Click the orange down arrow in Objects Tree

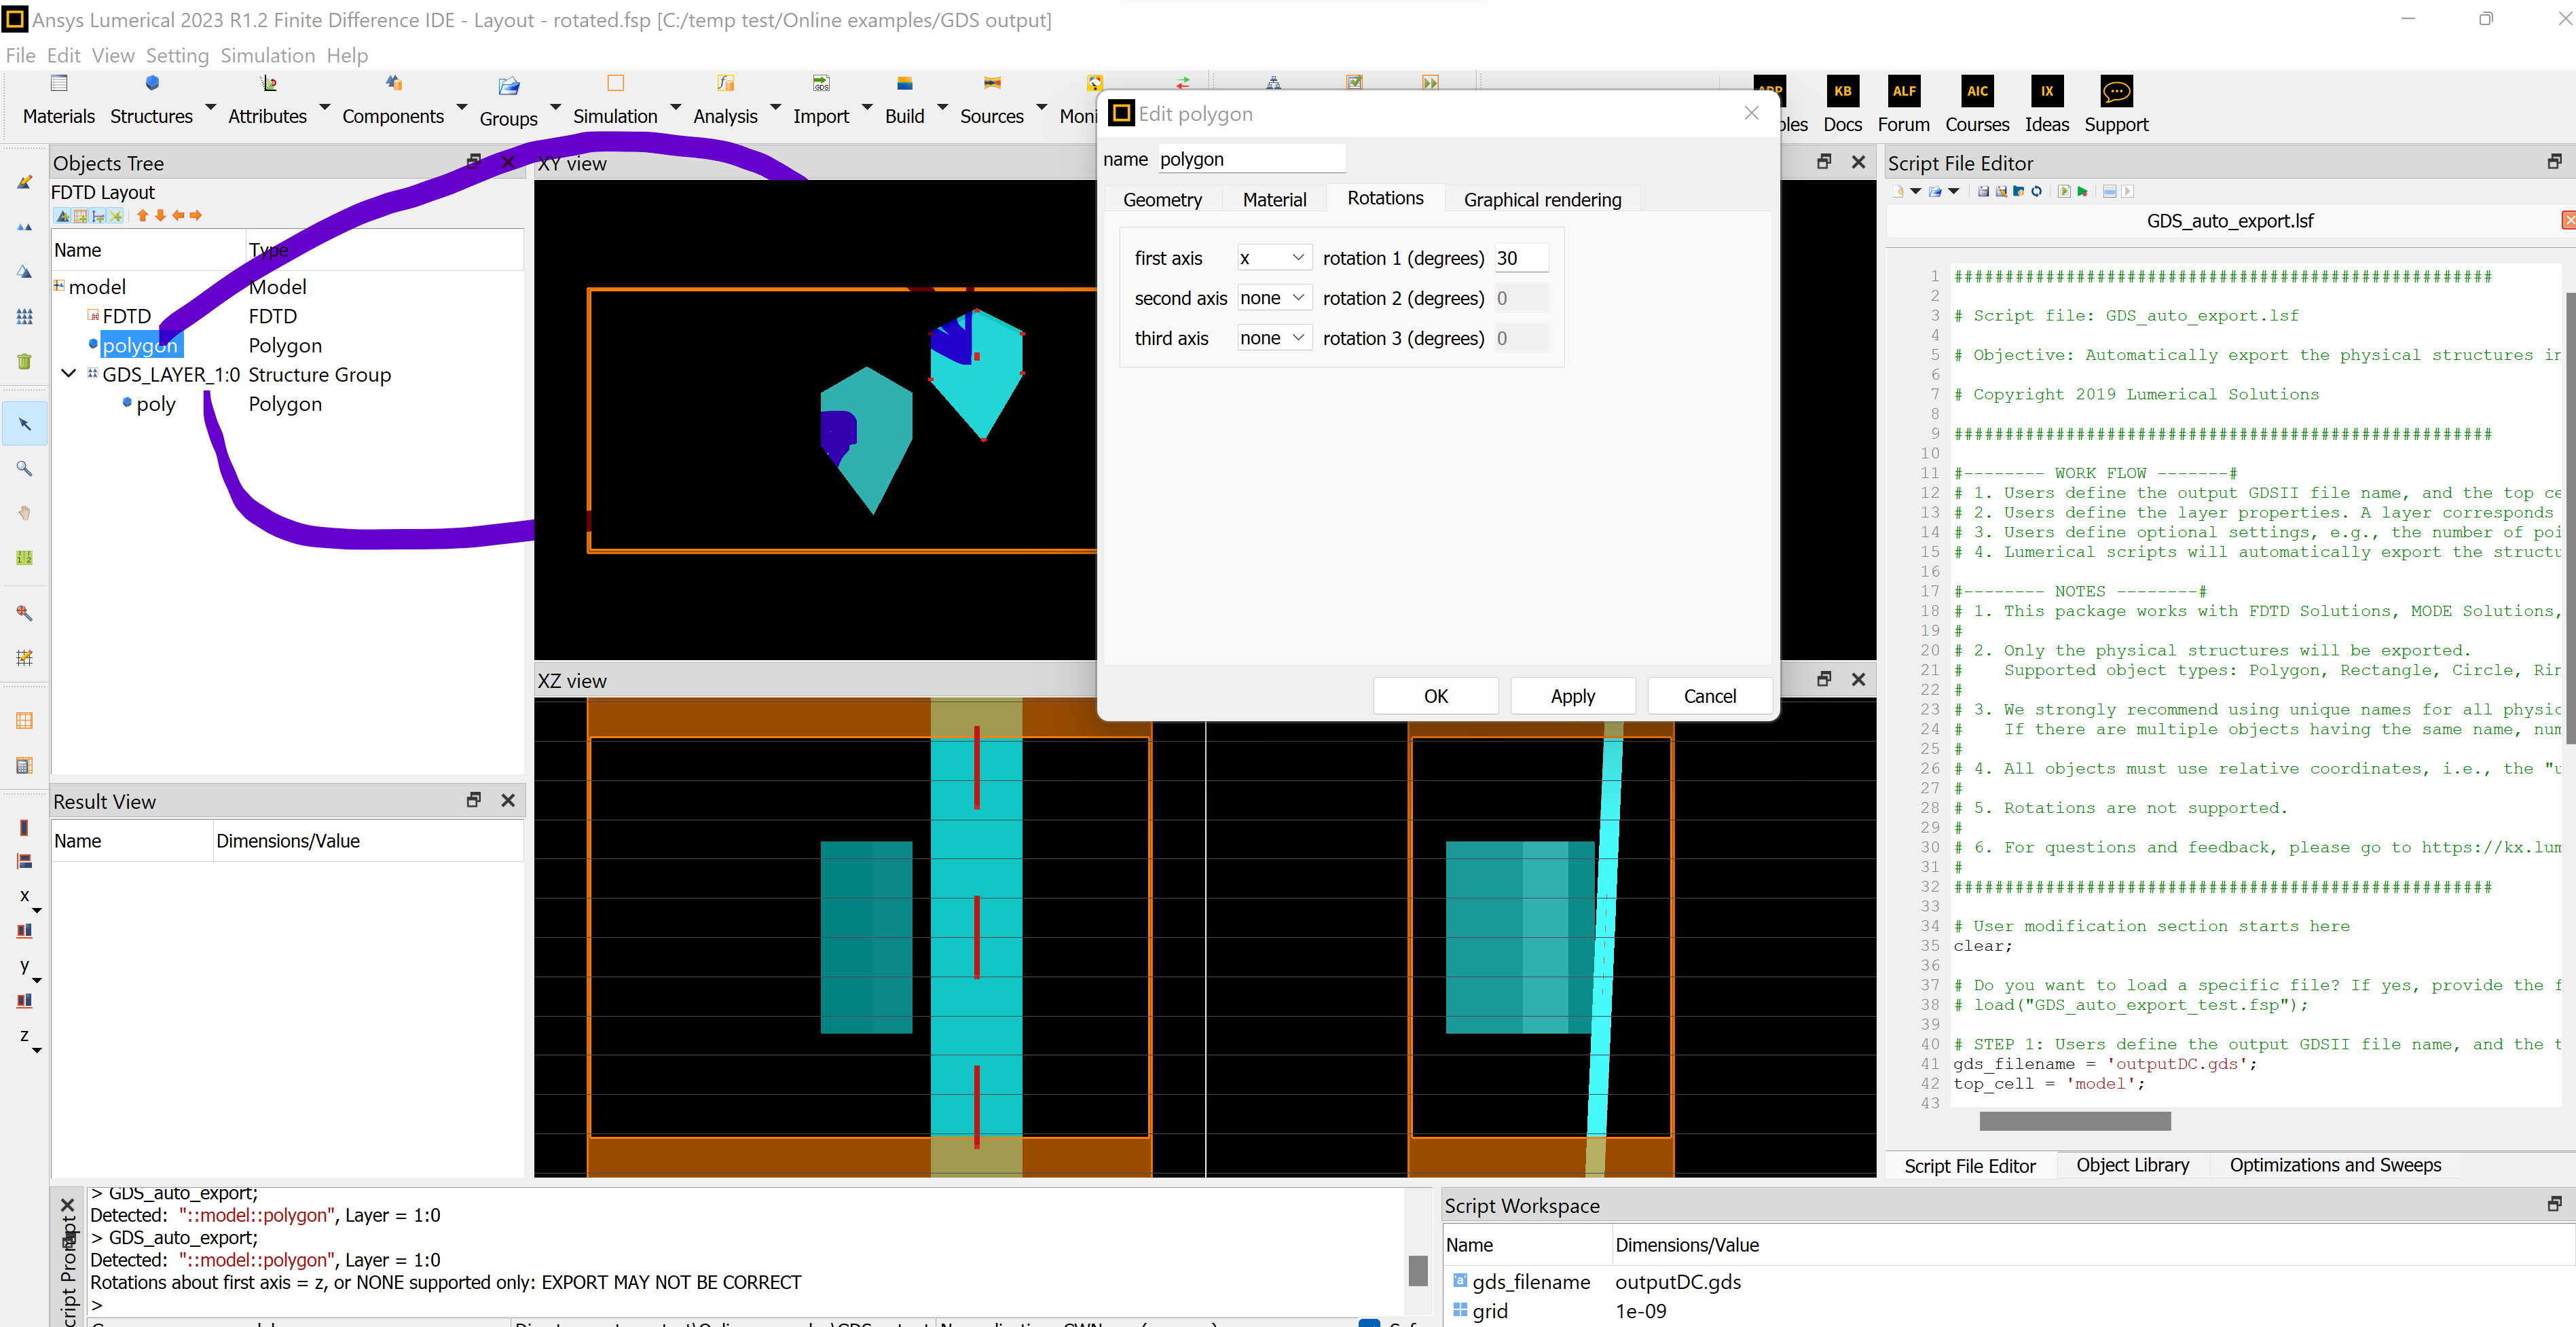(x=160, y=216)
